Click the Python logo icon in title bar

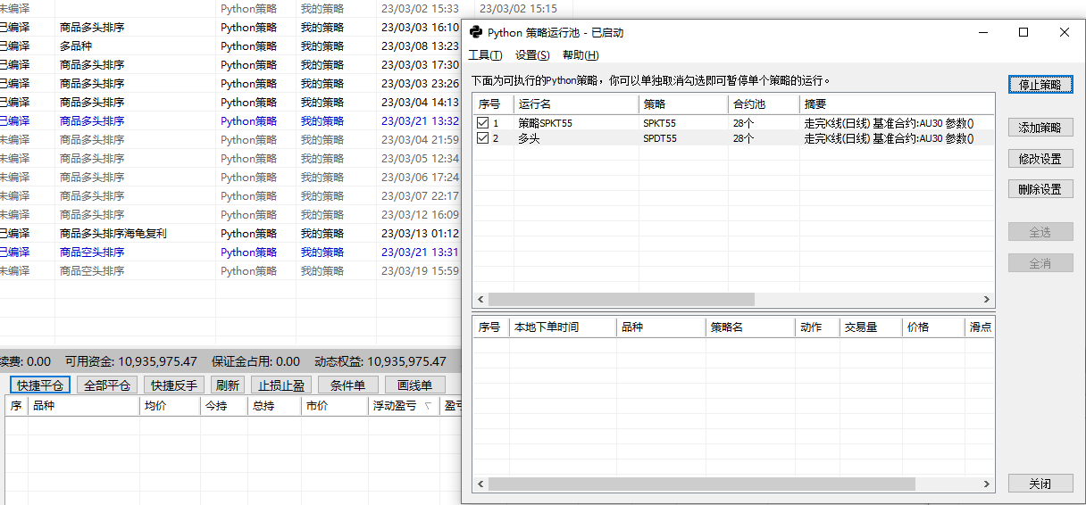point(476,32)
